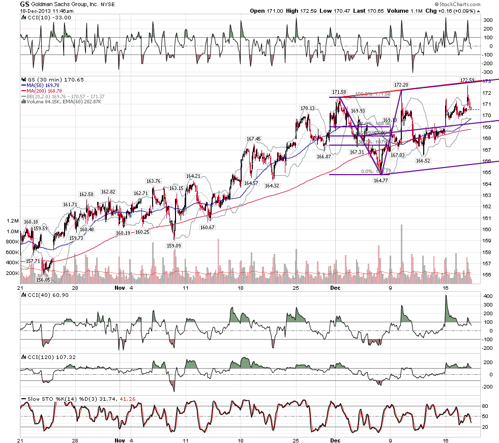Click the red 41.26 %D value
Image resolution: width=499 pixels, height=443 pixels.
pos(128,399)
